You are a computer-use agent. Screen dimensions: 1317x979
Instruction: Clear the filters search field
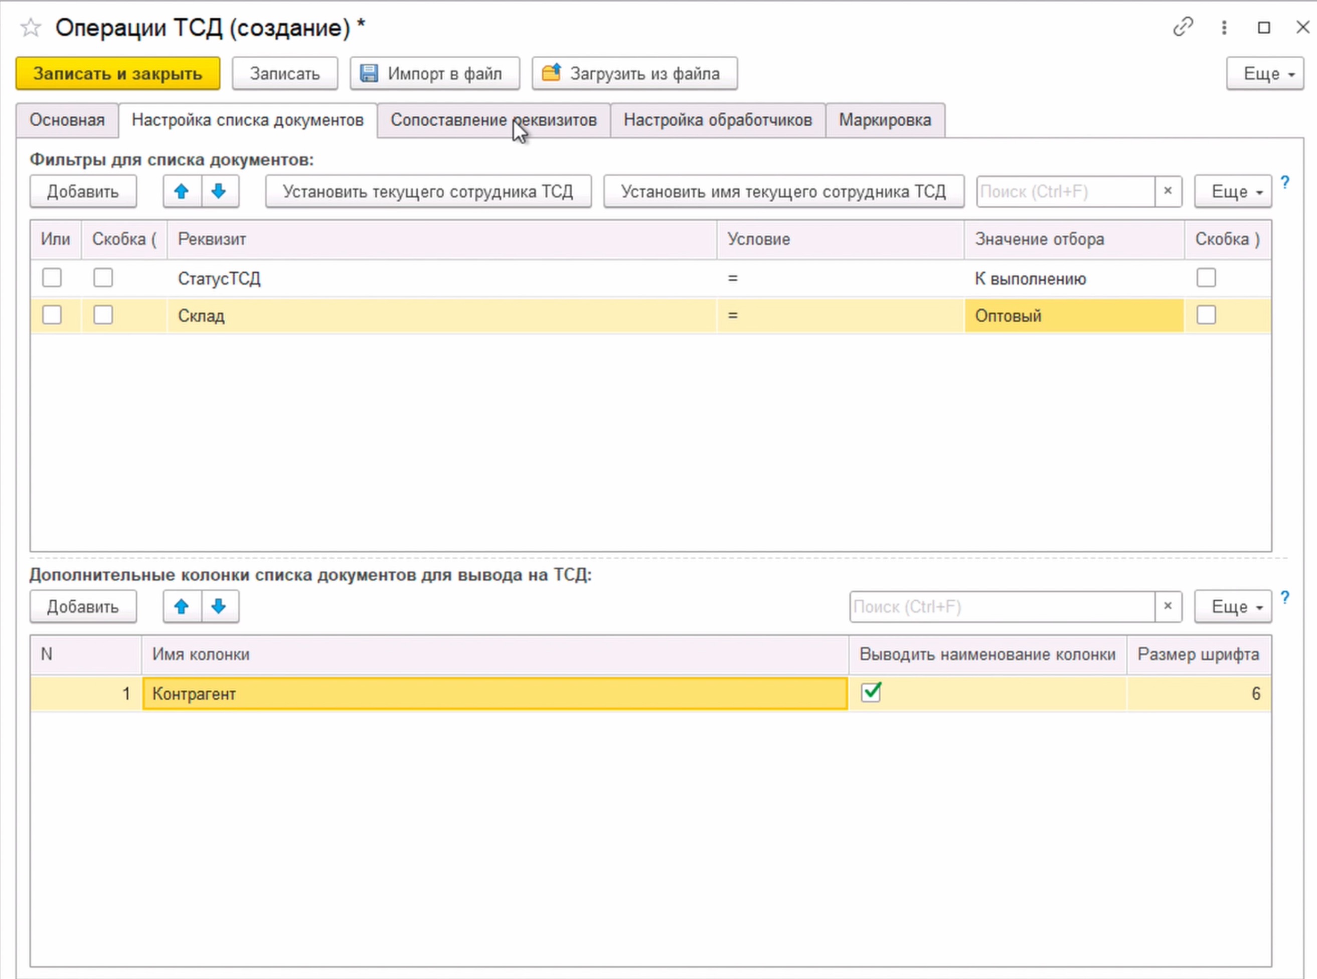1168,192
